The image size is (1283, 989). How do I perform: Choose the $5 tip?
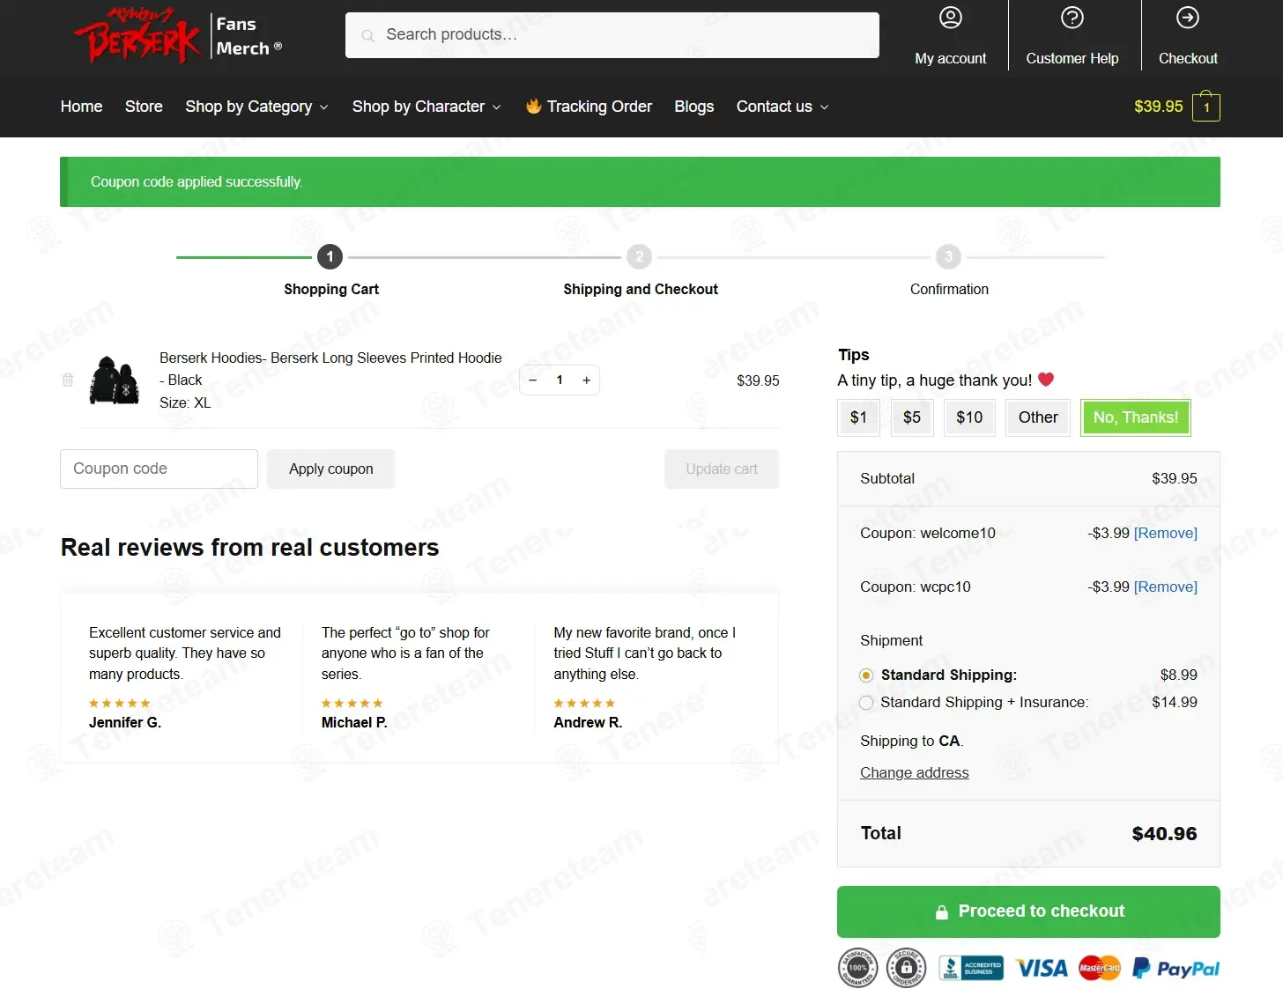(912, 417)
